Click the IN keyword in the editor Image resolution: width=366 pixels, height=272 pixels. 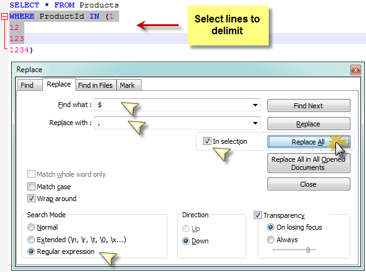pyautogui.click(x=94, y=16)
